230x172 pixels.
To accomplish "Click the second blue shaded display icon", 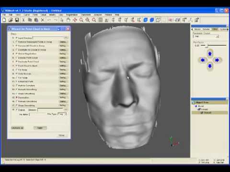I will click(152, 20).
